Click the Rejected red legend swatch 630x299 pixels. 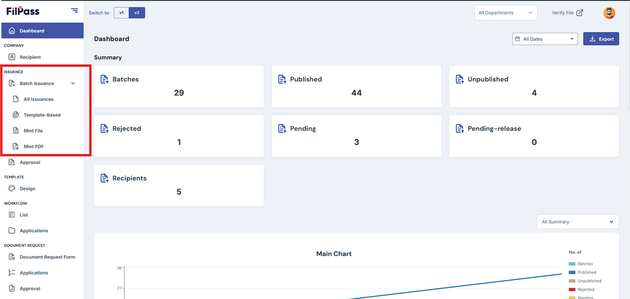coord(572,290)
